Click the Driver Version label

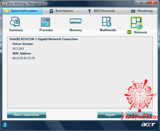point(23,44)
